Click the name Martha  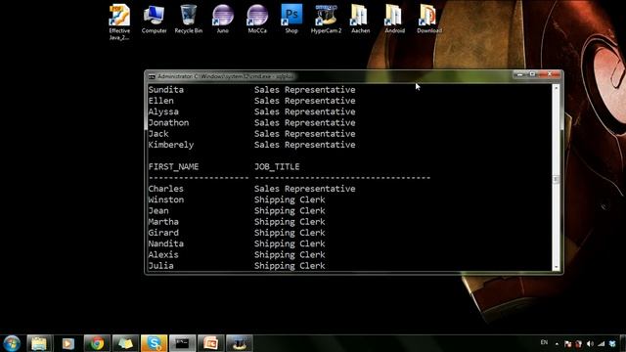point(163,222)
